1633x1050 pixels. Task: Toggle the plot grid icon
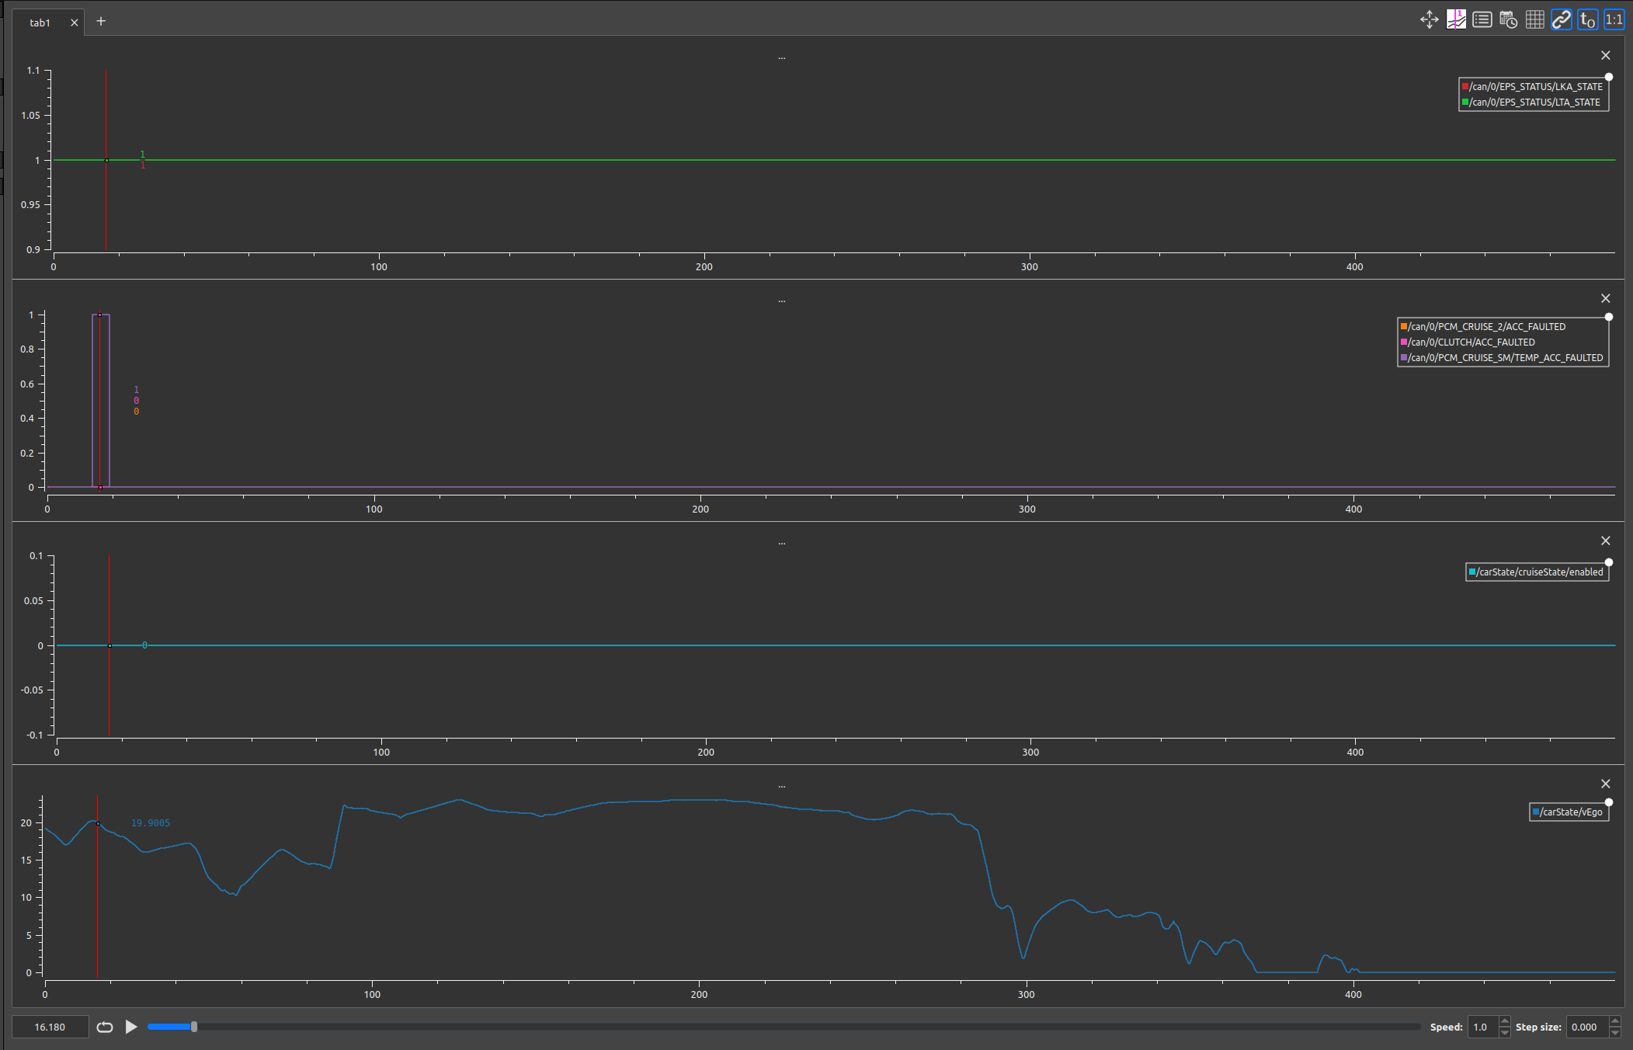click(1534, 19)
